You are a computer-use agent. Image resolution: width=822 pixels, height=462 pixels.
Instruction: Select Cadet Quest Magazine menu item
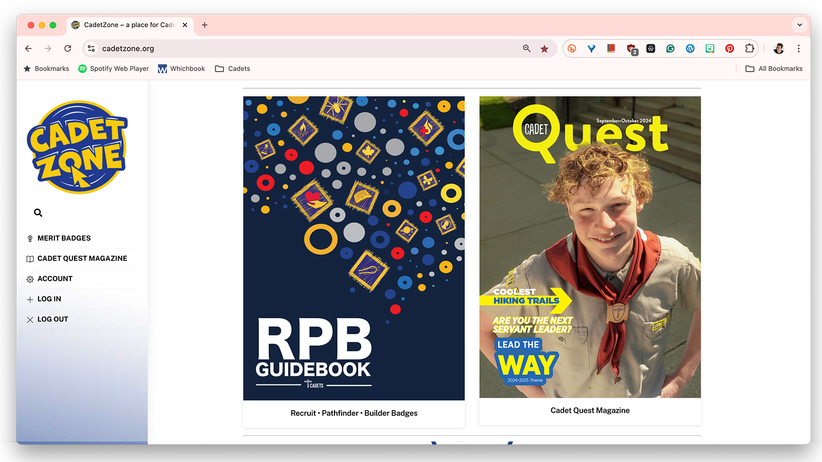pos(82,259)
